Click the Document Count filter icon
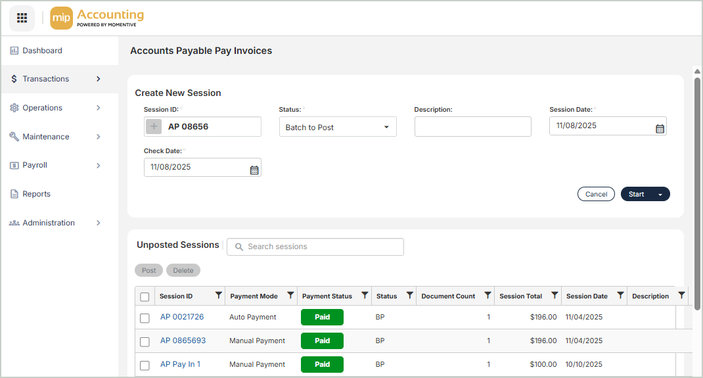 (488, 296)
